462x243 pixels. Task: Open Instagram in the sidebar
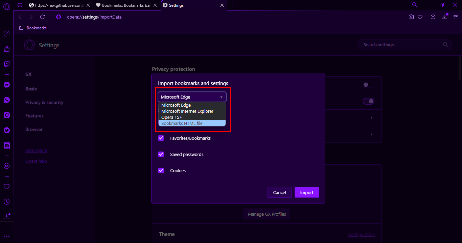[x=6, y=115]
